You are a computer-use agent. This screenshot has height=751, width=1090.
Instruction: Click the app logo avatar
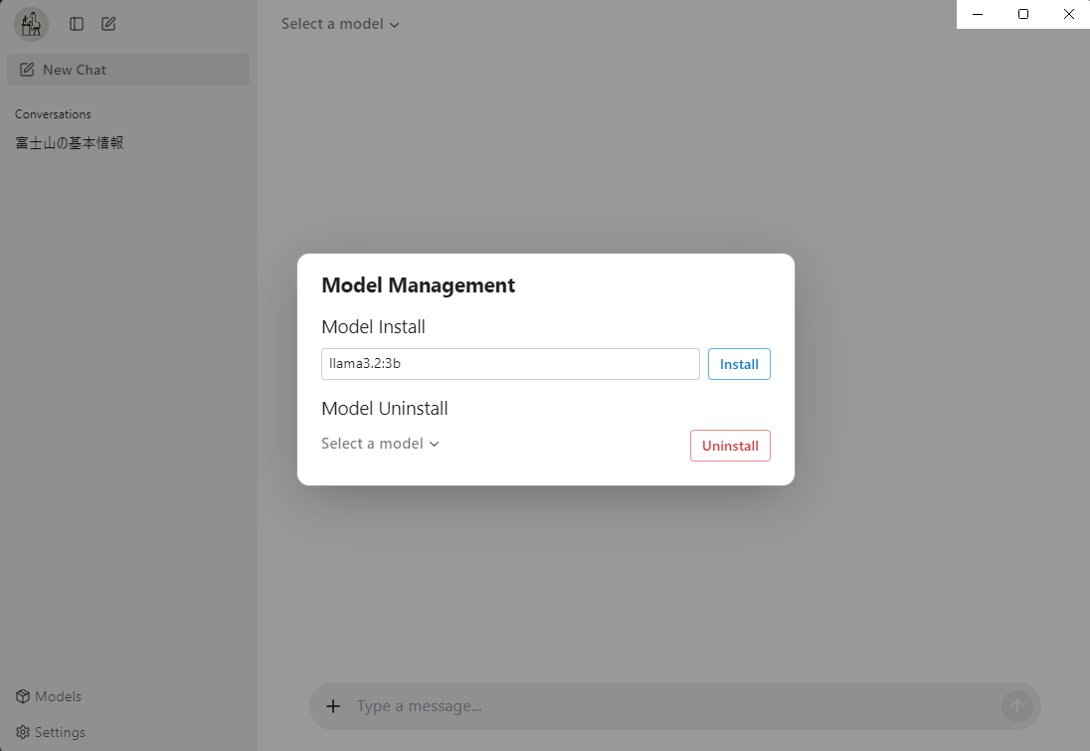pos(31,24)
